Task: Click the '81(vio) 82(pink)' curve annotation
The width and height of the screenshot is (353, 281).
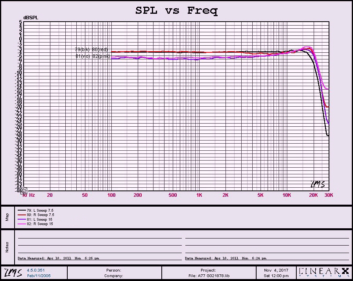Action: point(93,56)
